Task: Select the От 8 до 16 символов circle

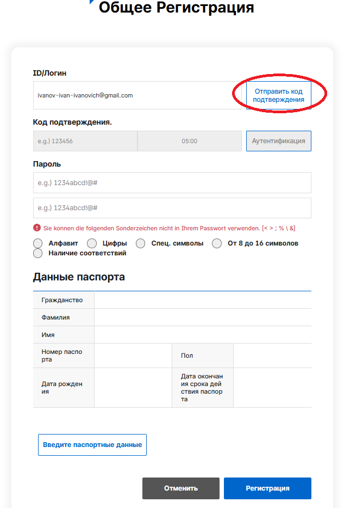Action: (x=217, y=243)
